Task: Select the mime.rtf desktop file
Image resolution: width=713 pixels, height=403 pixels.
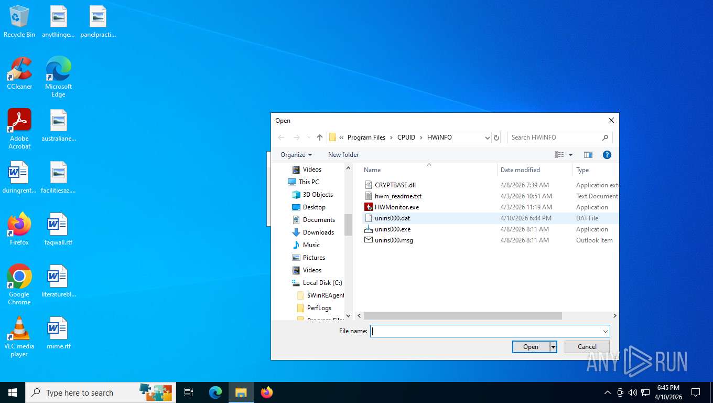Action: 58,333
